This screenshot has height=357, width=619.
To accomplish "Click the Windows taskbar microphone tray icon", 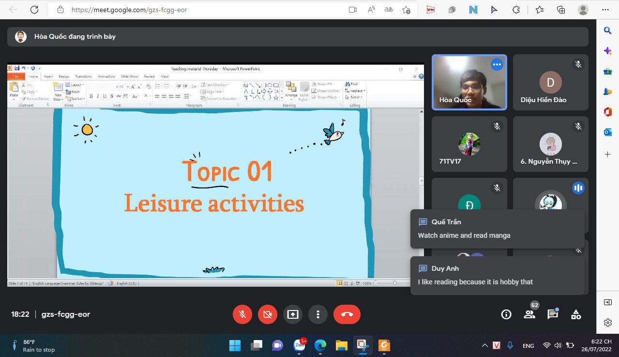I will pyautogui.click(x=510, y=345).
